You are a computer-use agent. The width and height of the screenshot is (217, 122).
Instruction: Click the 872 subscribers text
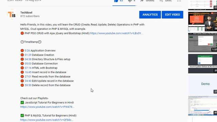(x=30, y=16)
